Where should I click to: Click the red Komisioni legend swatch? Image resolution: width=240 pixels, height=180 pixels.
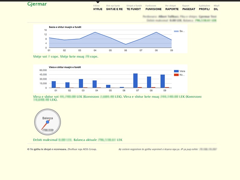[176, 75]
